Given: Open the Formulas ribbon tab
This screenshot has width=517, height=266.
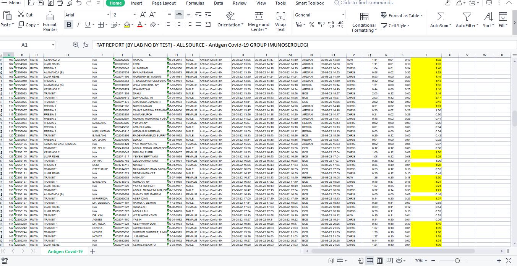Looking at the screenshot, I should (x=195, y=3).
